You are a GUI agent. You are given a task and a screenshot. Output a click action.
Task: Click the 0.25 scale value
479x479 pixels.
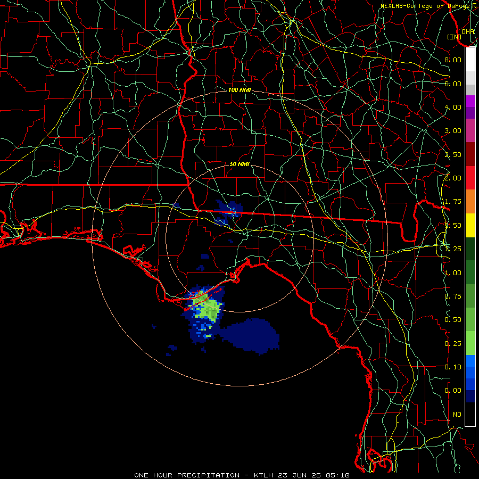453,344
